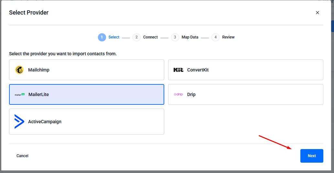This screenshot has height=173, width=334.
Task: Click the MailerLite logo icon
Action: (20, 94)
